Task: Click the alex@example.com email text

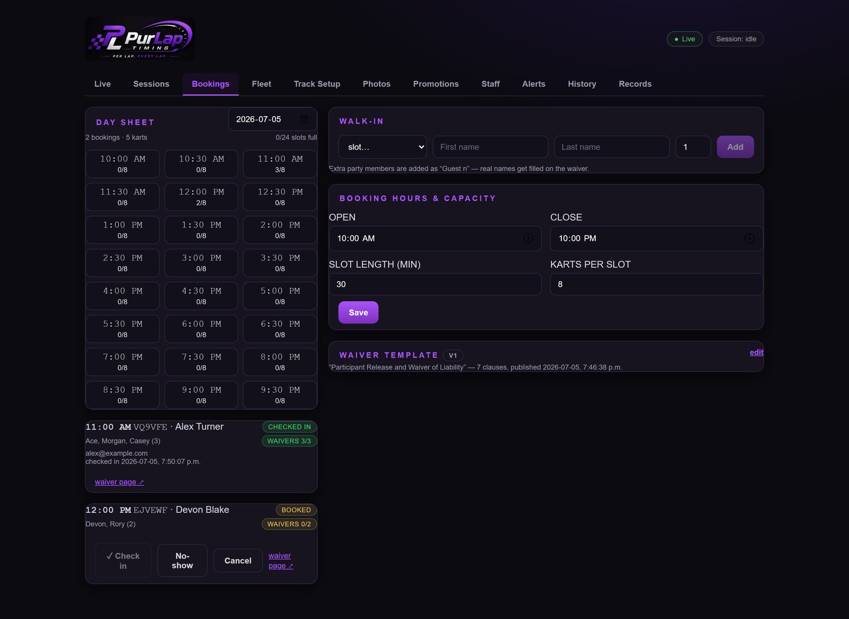Action: pyautogui.click(x=117, y=454)
